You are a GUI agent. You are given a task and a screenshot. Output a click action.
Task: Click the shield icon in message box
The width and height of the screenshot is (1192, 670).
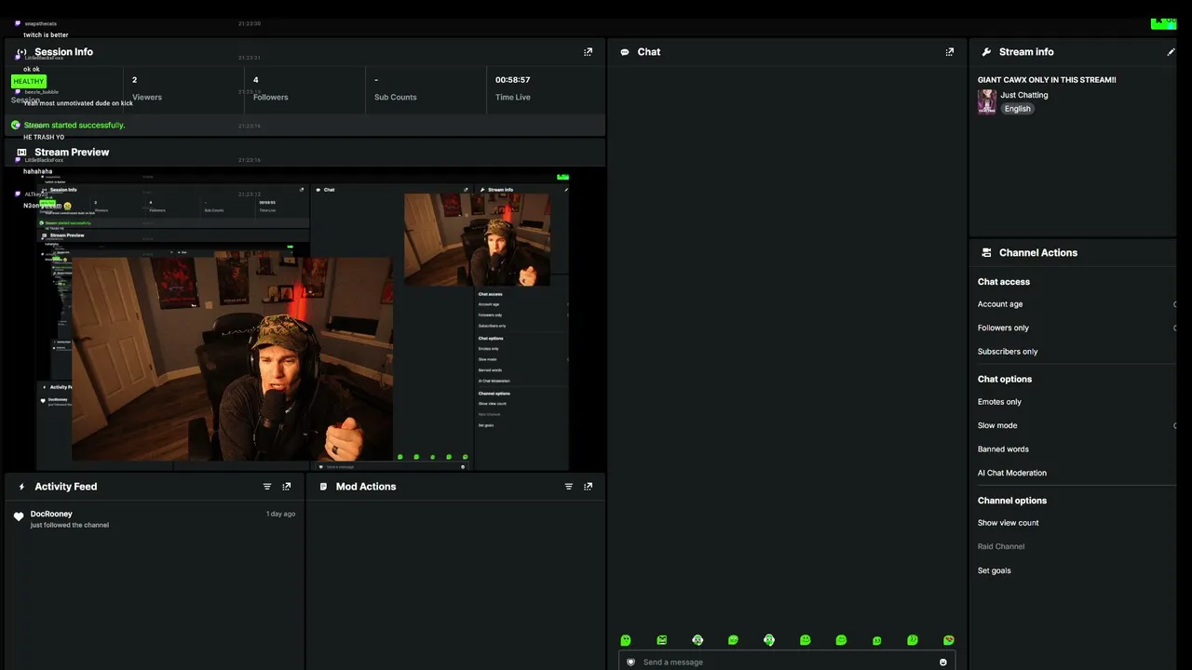(630, 663)
